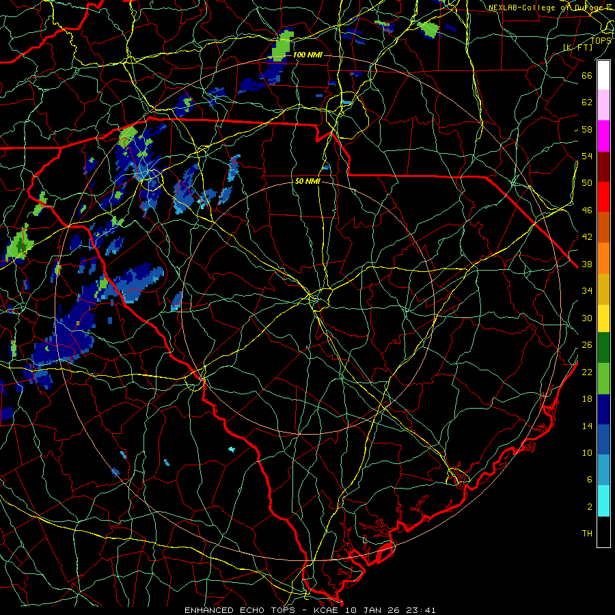Click the legend value 34
615x615 pixels.
click(587, 291)
